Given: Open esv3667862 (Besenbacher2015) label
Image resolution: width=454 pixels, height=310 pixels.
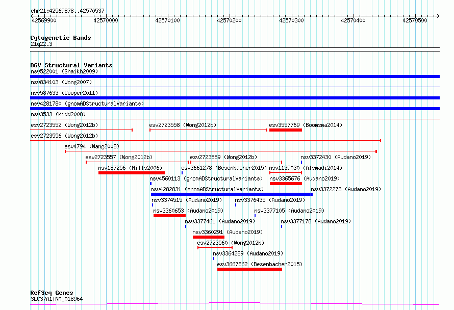Looking at the screenshot, I should coord(260,264).
